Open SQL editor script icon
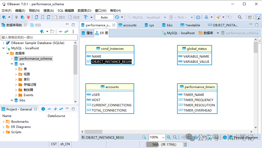Viewport: 262px width, 148px height. point(36,17)
